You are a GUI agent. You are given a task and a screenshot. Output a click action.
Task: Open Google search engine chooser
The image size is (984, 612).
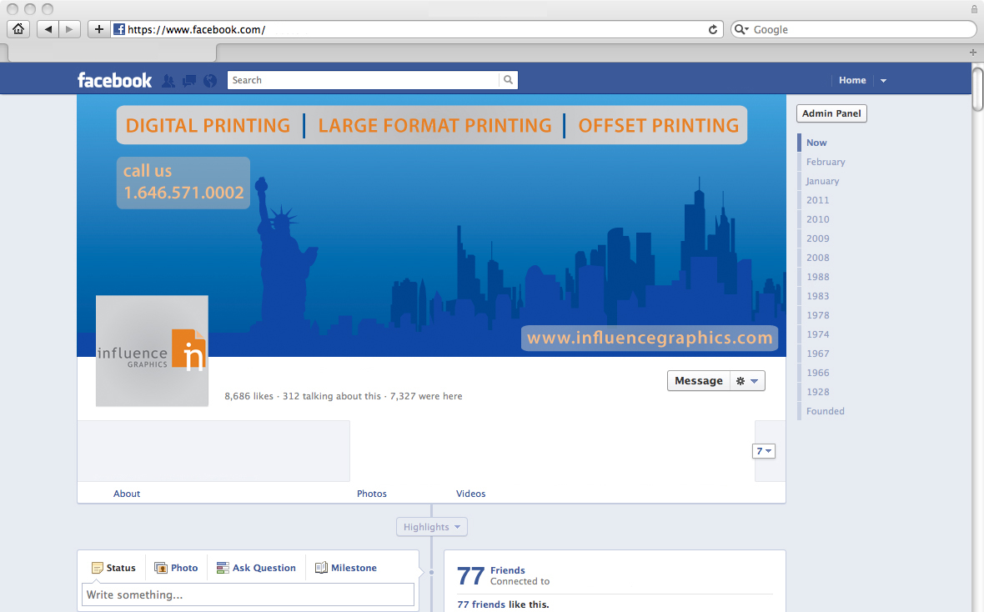[742, 29]
